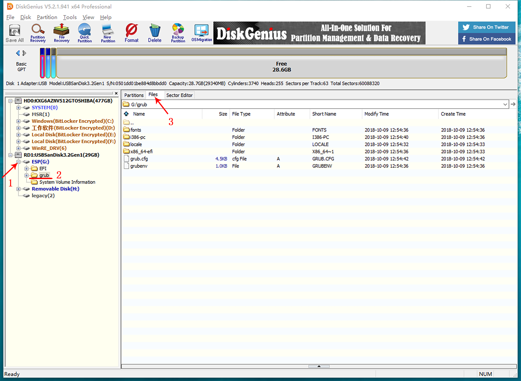
Task: Click the up-folder arrow beside Name header
Action: [126, 114]
